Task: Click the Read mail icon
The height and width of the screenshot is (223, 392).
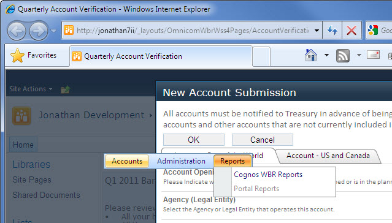Action: point(373,55)
